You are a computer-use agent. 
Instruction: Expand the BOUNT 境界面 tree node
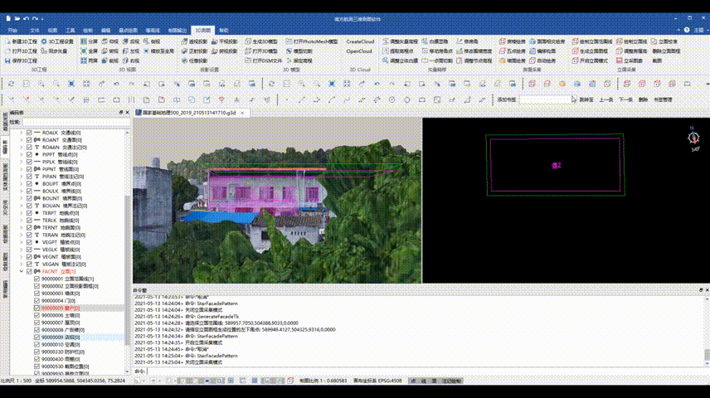21,198
